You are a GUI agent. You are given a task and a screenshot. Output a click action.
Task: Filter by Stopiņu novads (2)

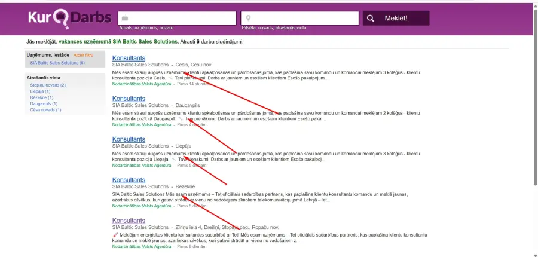point(48,85)
